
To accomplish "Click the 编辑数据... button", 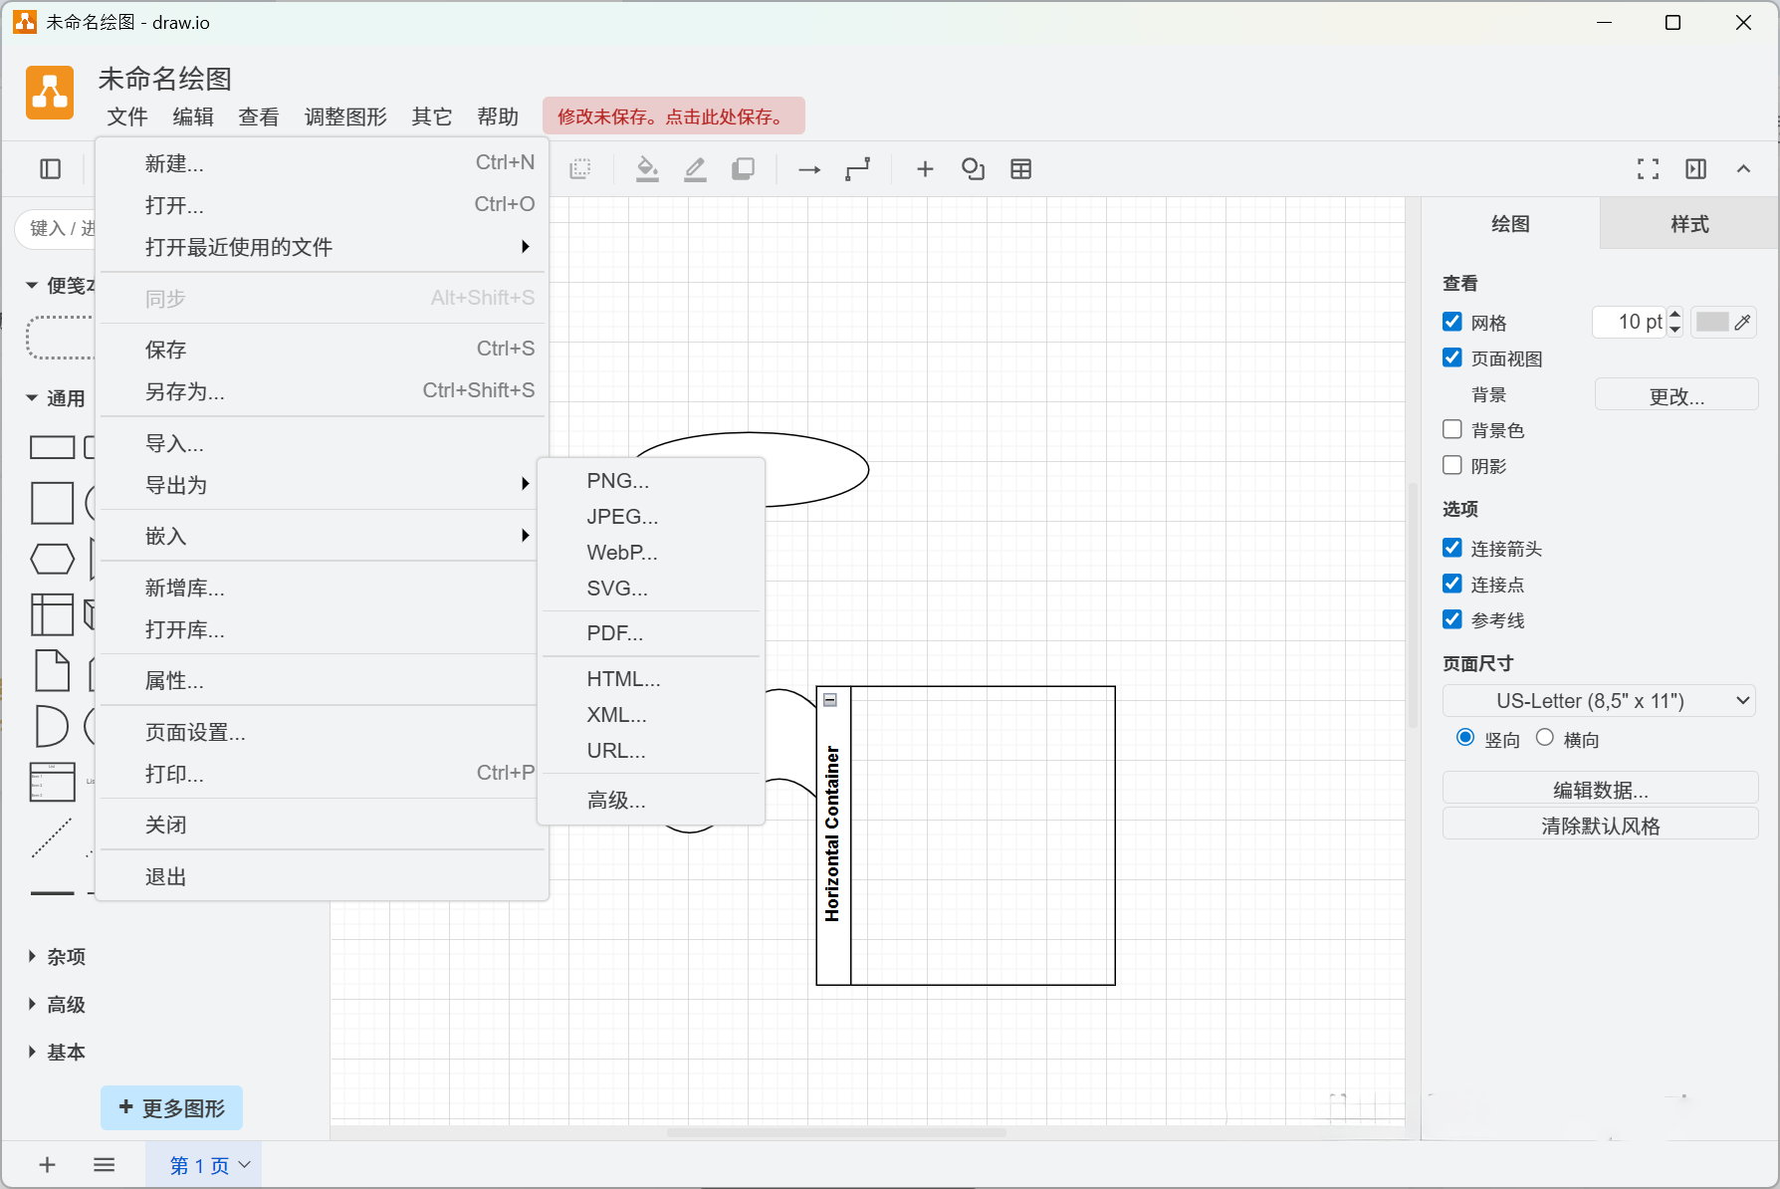I will (x=1600, y=790).
